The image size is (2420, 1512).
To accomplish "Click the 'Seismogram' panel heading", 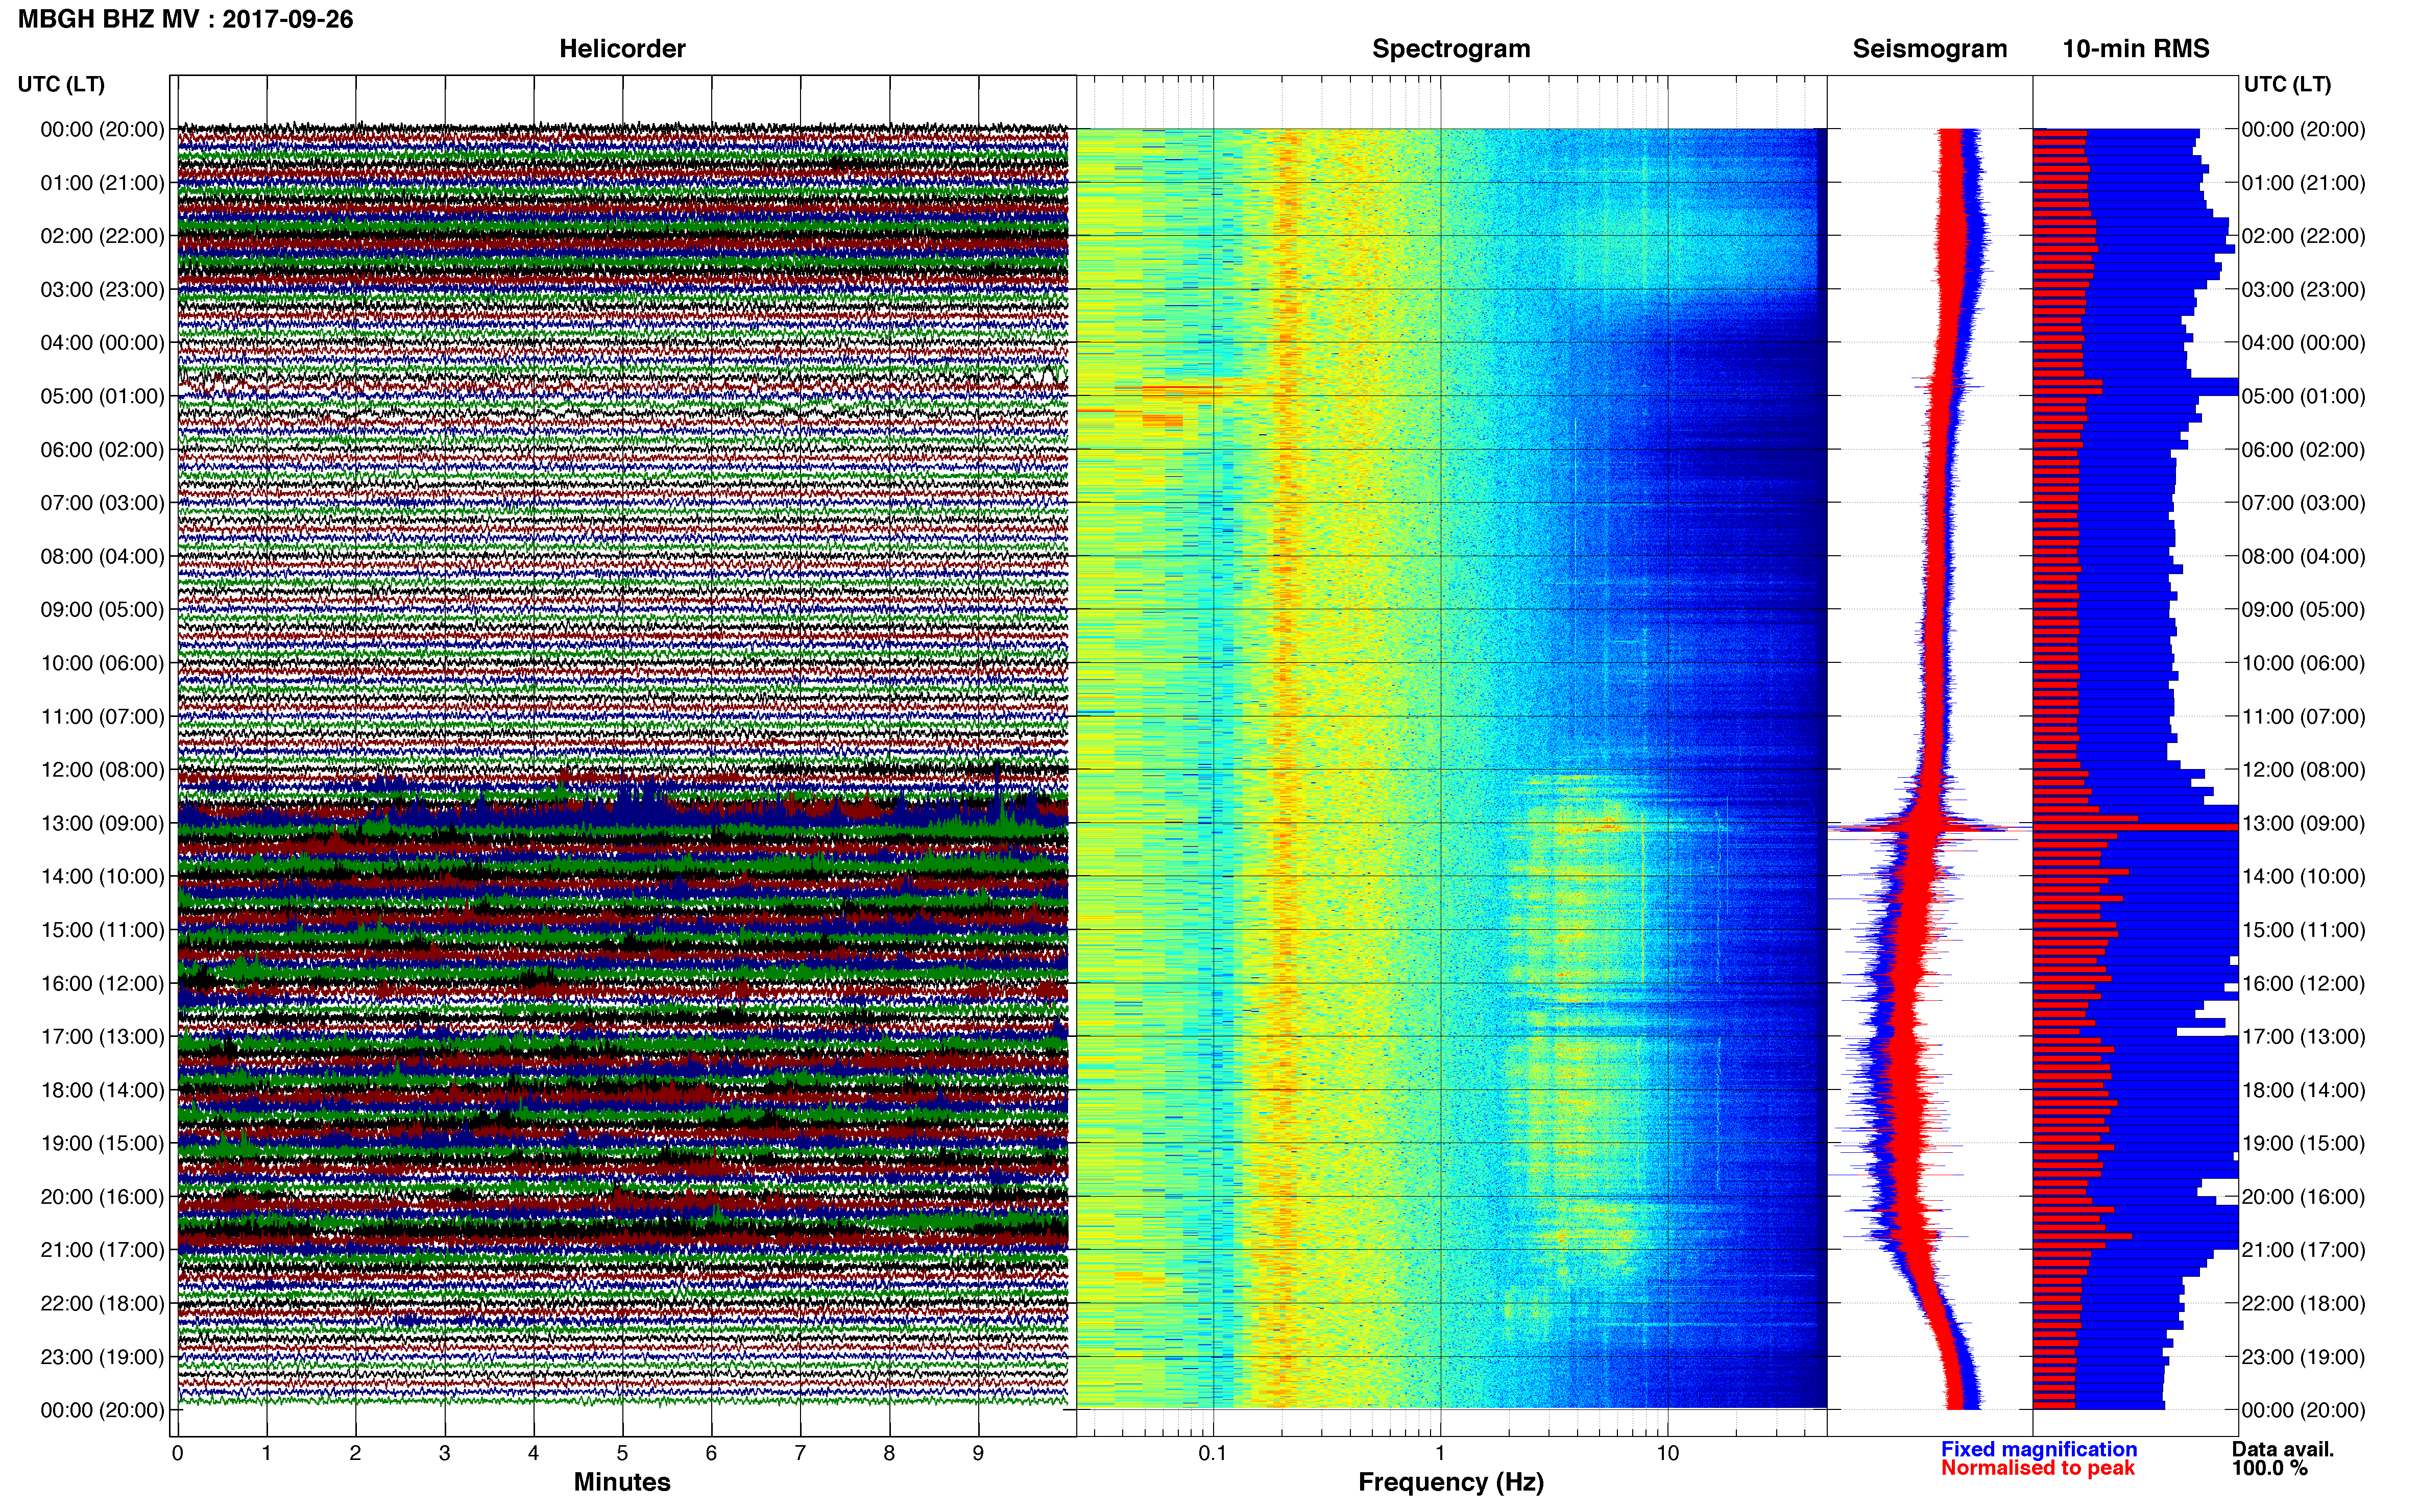I will (1930, 49).
